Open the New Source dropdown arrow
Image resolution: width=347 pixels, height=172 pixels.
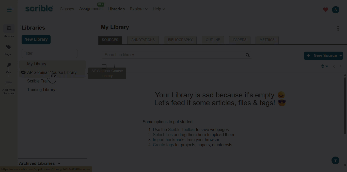(x=341, y=56)
